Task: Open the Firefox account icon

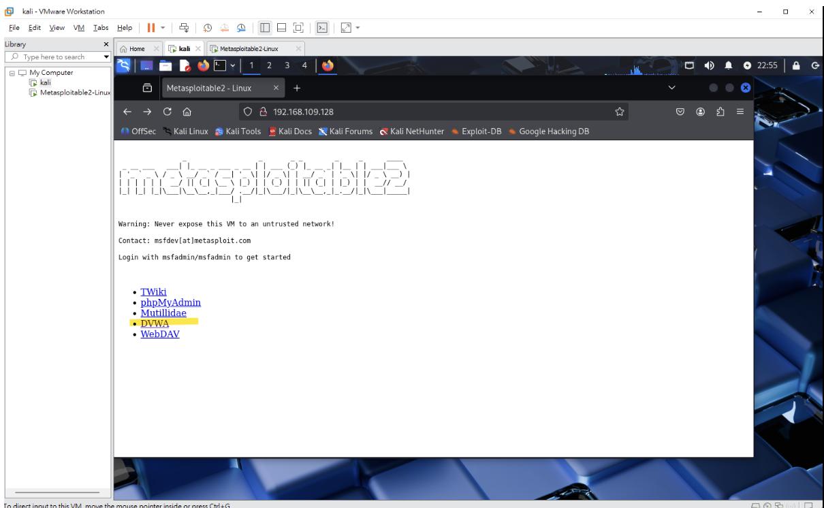Action: click(701, 112)
